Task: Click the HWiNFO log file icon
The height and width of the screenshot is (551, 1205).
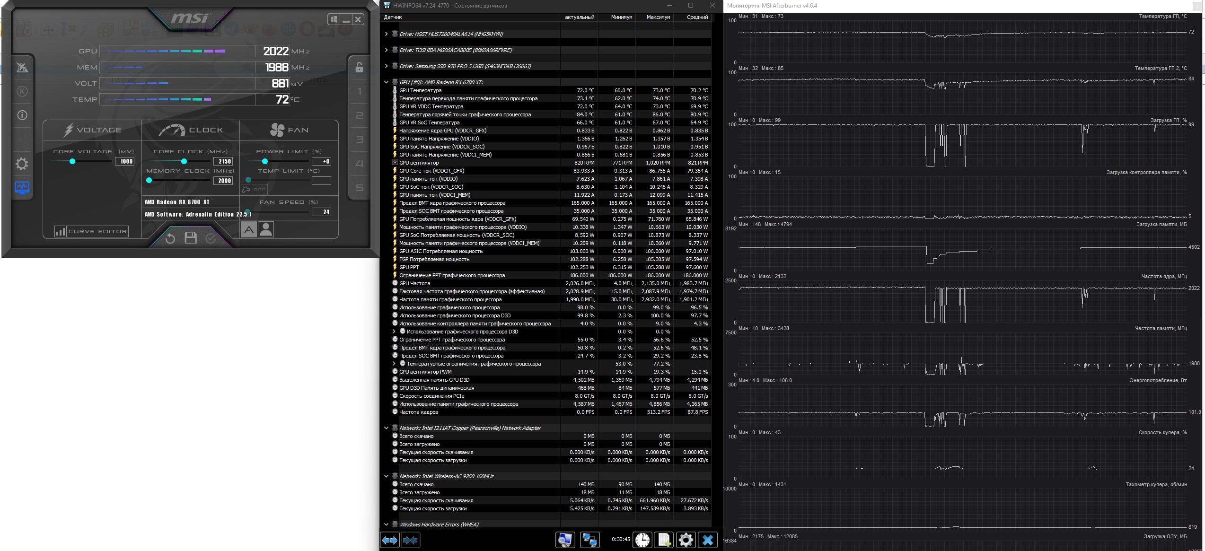Action: coord(664,540)
